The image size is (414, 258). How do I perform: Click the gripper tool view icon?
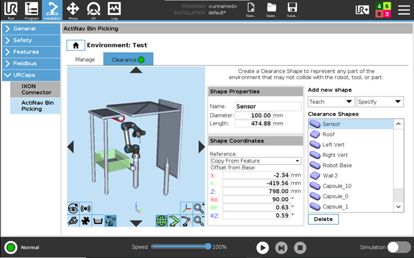click(x=73, y=220)
